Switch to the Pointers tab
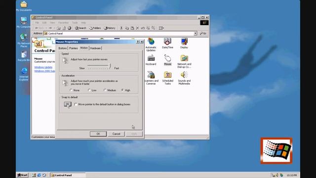 74,48
